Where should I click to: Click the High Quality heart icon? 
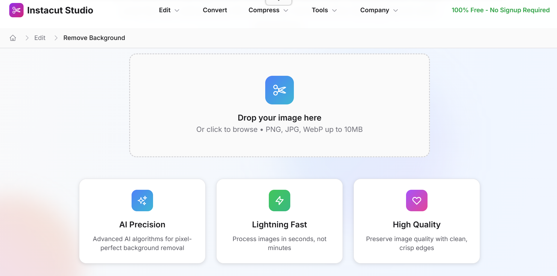pyautogui.click(x=416, y=201)
